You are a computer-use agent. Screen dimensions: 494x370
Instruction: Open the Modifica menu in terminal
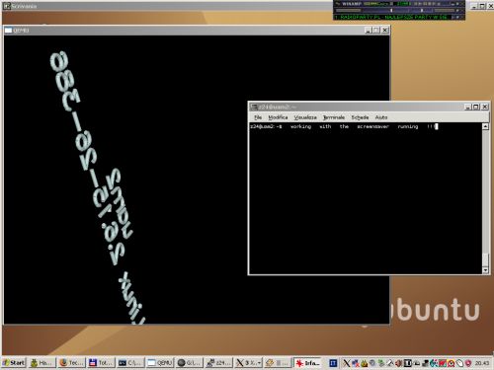278,117
